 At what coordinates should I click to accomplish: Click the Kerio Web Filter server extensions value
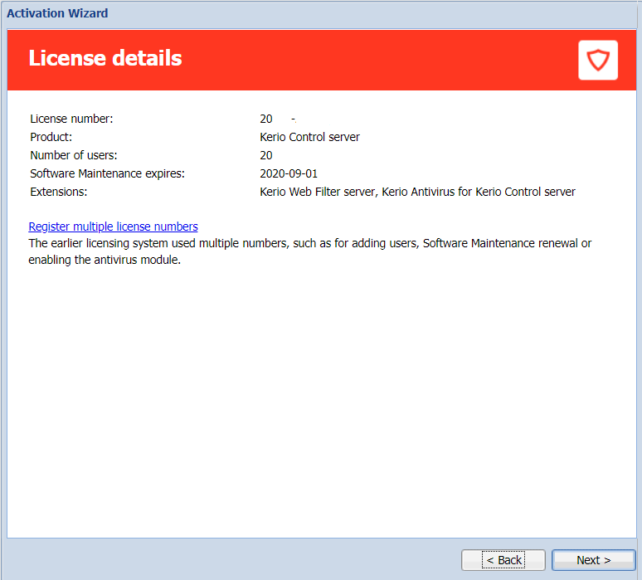pyautogui.click(x=417, y=192)
